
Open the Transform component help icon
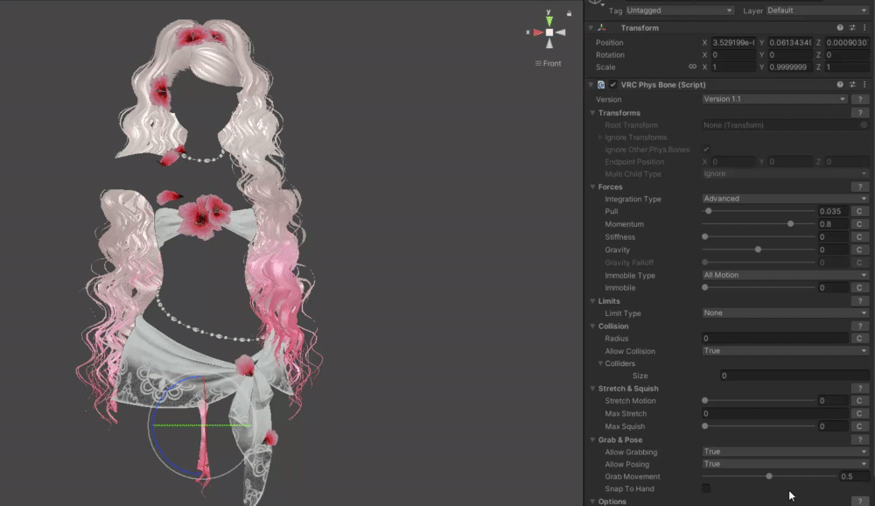[840, 28]
